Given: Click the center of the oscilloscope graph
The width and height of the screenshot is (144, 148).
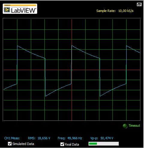Looking at the screenshot, I should (72, 70).
